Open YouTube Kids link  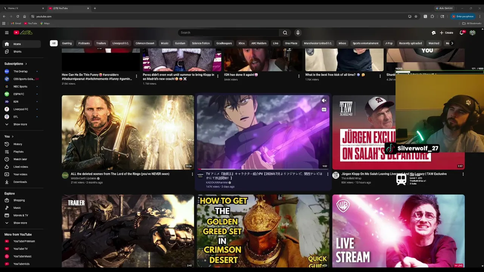(x=21, y=264)
